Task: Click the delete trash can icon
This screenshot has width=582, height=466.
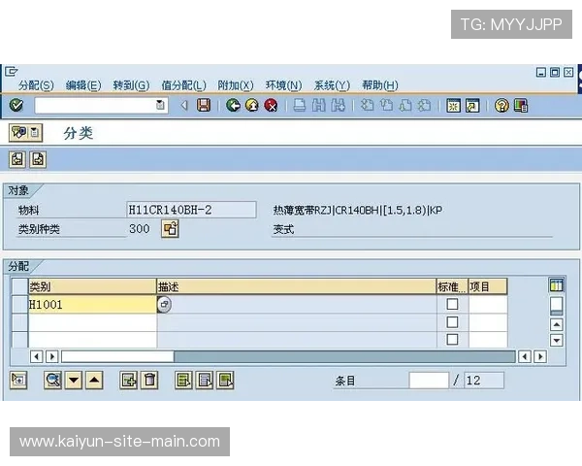Action: (x=149, y=381)
